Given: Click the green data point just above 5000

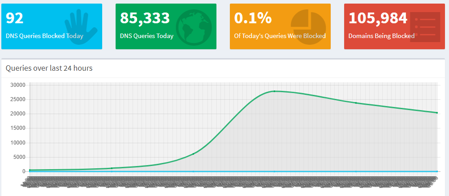Looking at the screenshot, I should 193,154.
